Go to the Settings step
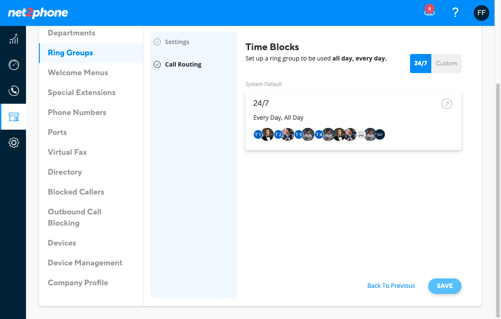 coord(177,42)
